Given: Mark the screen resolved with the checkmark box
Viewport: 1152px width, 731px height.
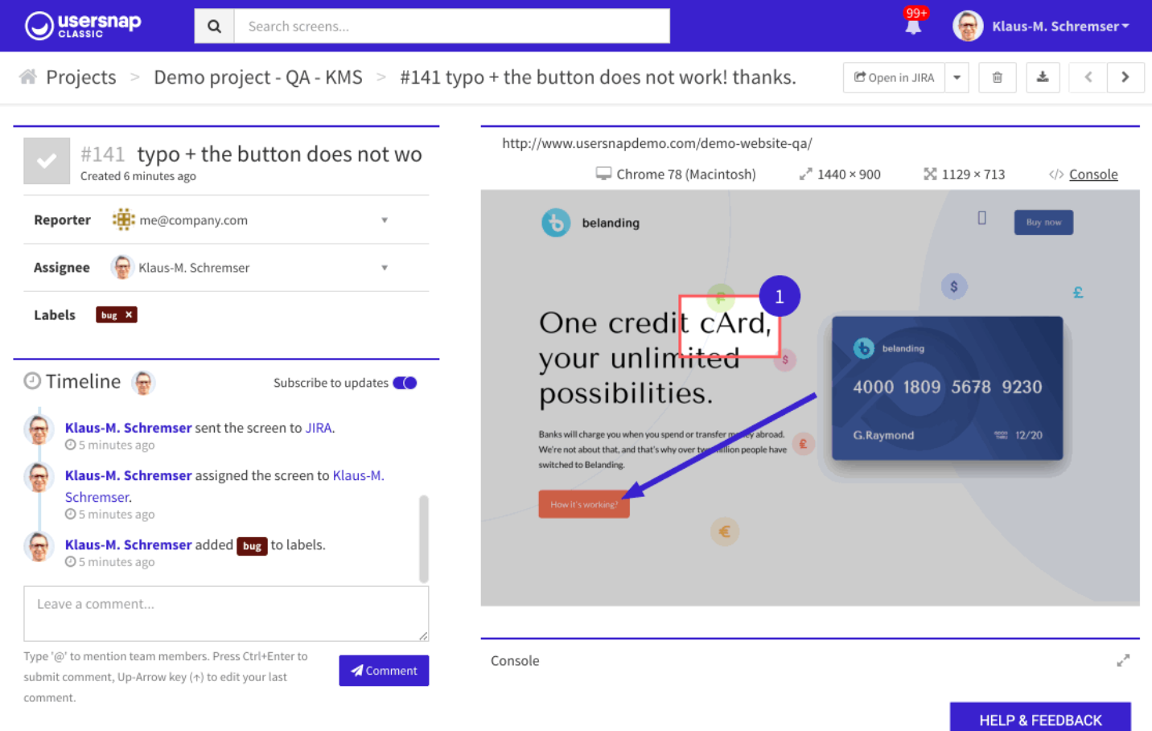Looking at the screenshot, I should pos(46,160).
